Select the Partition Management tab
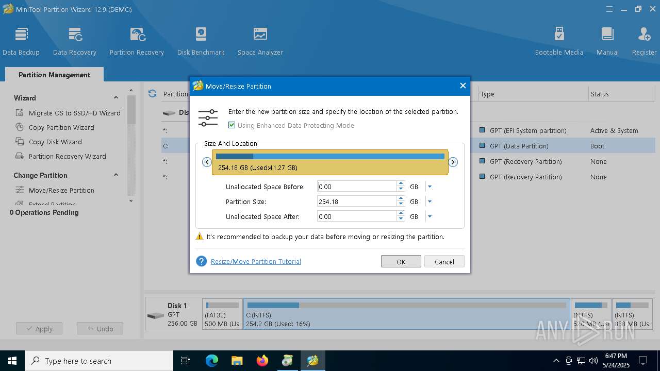Viewport: 660px width, 371px height. (54, 75)
